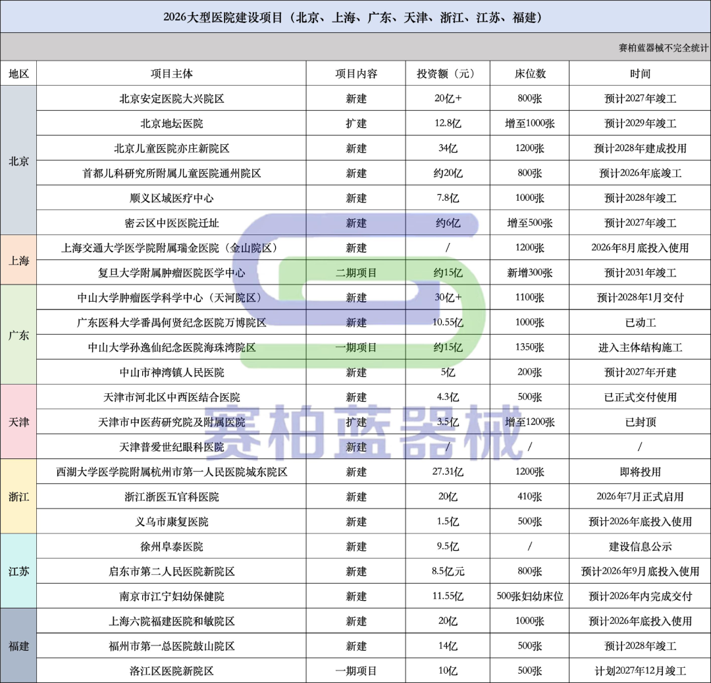Click '浙江浙医五官科医院' cell
Image resolution: width=711 pixels, height=683 pixels.
click(x=171, y=497)
